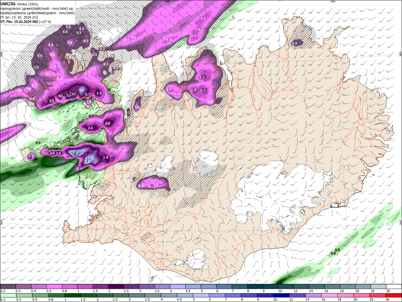Click the 'UWC/IG: Vindur (10m)' title line
The width and height of the screenshot is (402, 302).
[19, 4]
